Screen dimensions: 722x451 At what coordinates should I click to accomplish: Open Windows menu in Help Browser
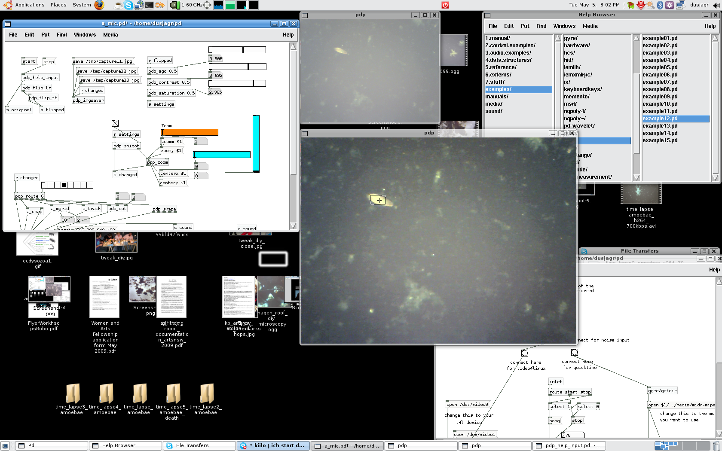coord(564,26)
